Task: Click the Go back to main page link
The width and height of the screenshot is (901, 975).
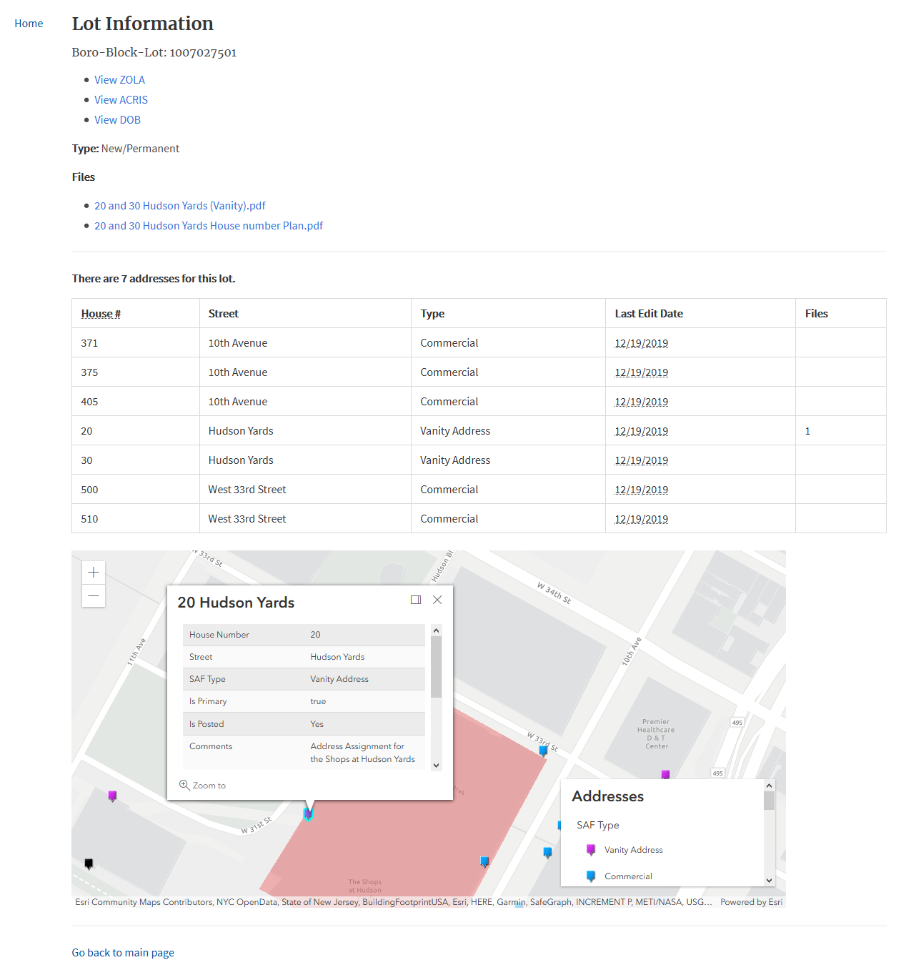Action: pos(122,952)
